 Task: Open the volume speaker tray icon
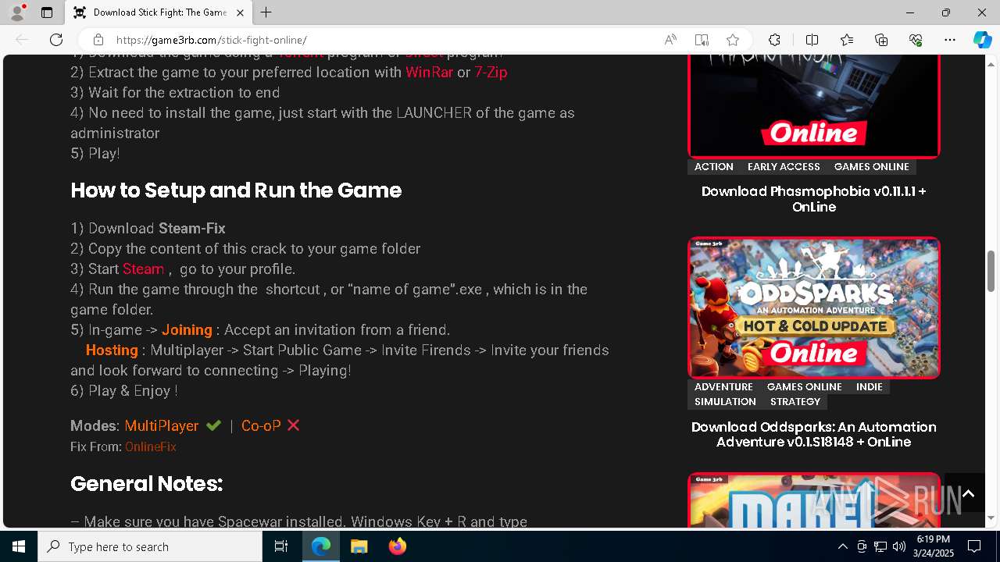[x=899, y=546]
